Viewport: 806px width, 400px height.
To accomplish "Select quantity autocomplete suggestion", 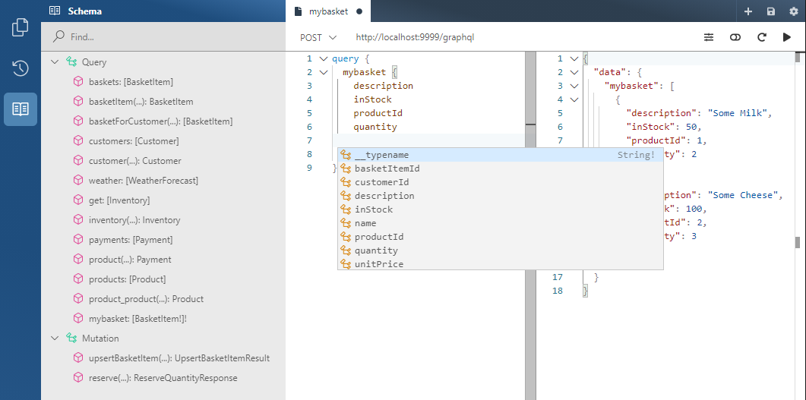I will pyautogui.click(x=500, y=250).
